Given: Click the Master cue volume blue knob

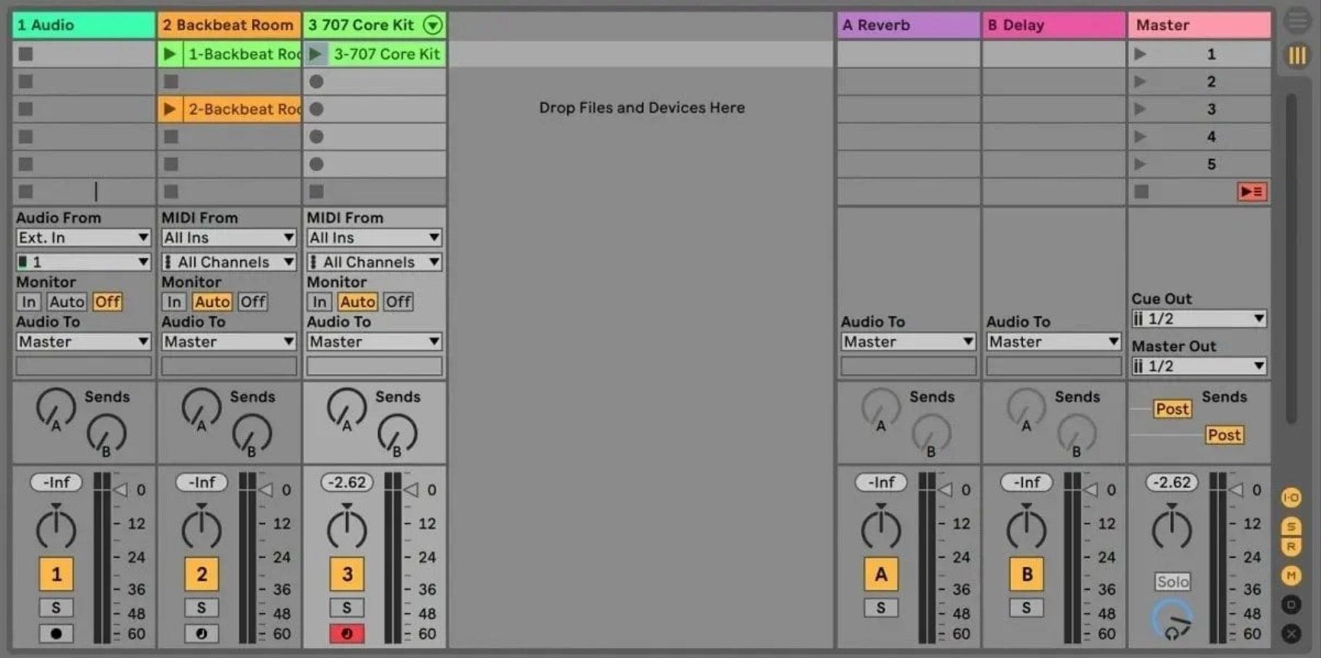Looking at the screenshot, I should 1172,620.
